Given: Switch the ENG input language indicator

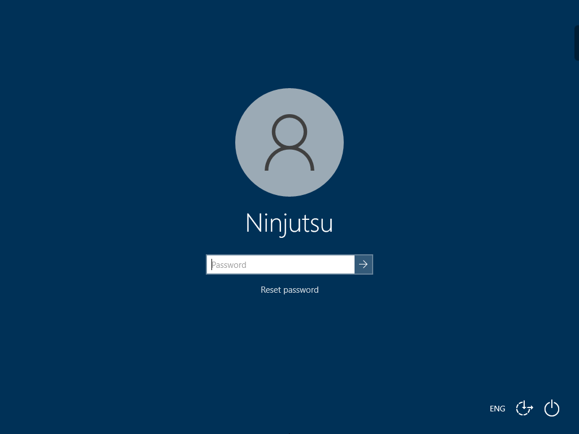Looking at the screenshot, I should [498, 409].
